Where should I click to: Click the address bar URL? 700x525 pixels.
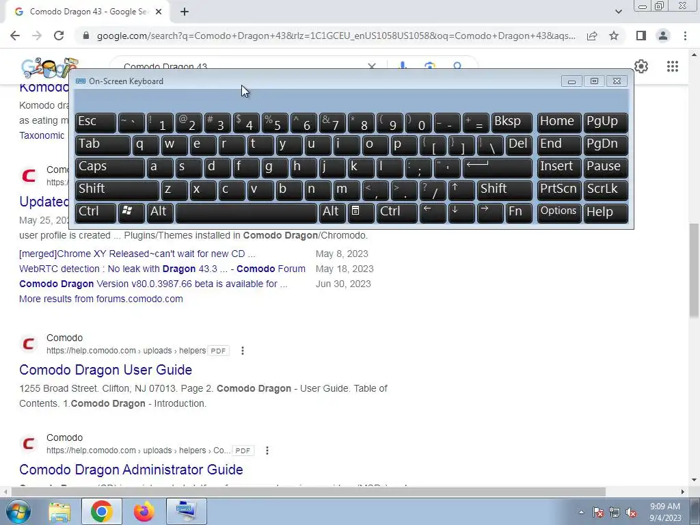coord(336,36)
